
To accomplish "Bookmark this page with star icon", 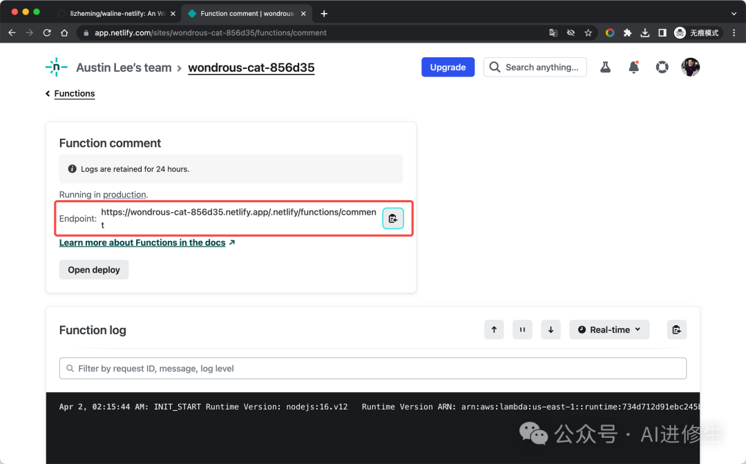I will pyautogui.click(x=588, y=33).
